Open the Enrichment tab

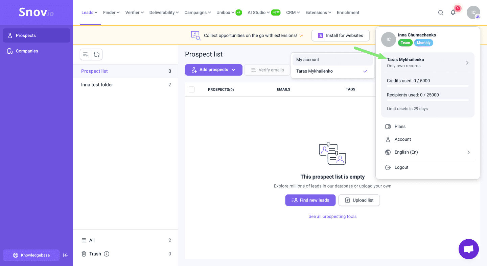pos(348,12)
